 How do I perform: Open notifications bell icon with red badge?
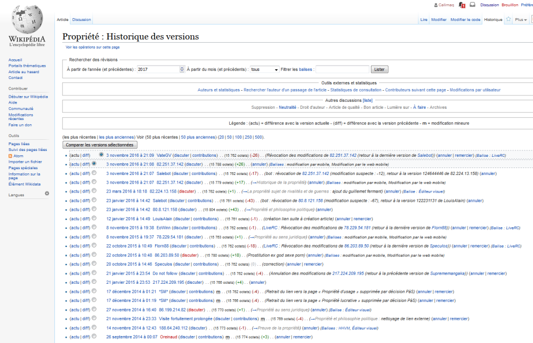coord(462,5)
